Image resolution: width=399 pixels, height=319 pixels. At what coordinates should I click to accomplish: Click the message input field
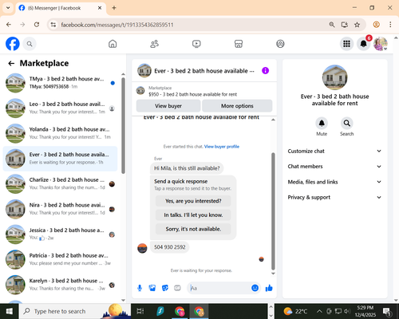(219, 288)
